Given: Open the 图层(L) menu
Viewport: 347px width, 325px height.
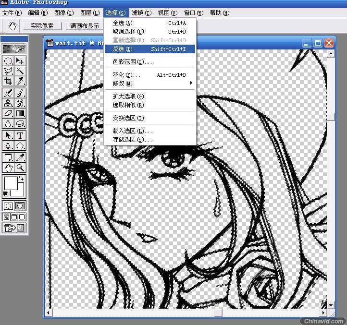Looking at the screenshot, I should [x=90, y=13].
